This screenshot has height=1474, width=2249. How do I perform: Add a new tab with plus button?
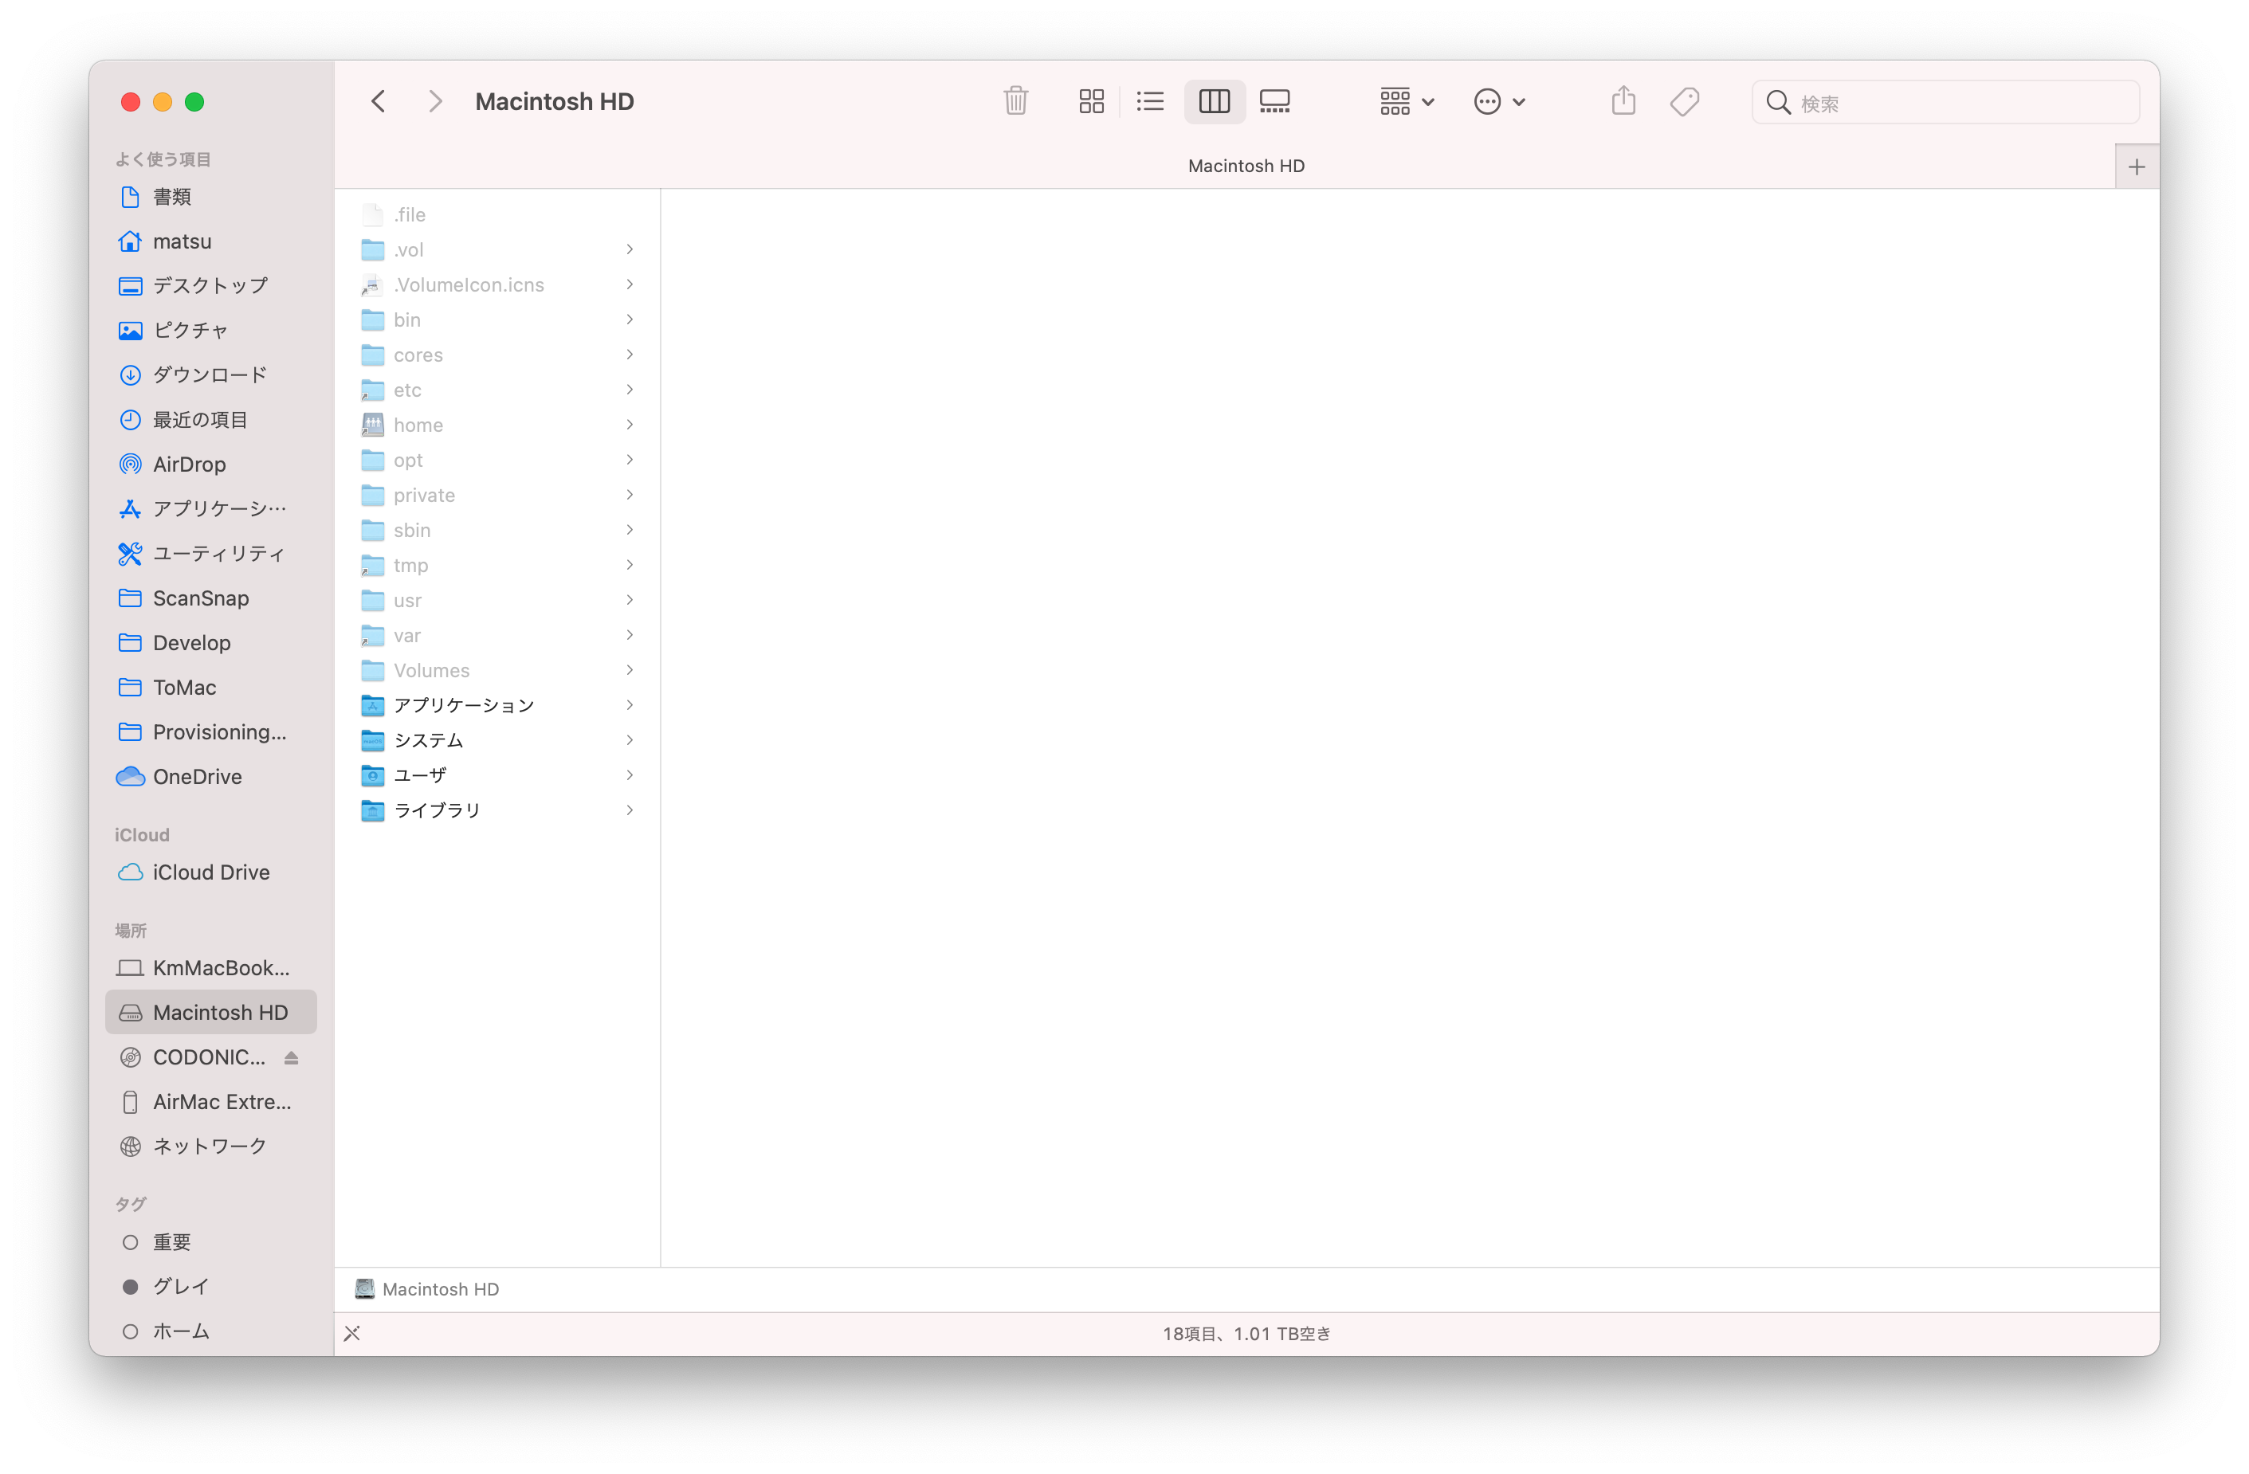point(2137,167)
